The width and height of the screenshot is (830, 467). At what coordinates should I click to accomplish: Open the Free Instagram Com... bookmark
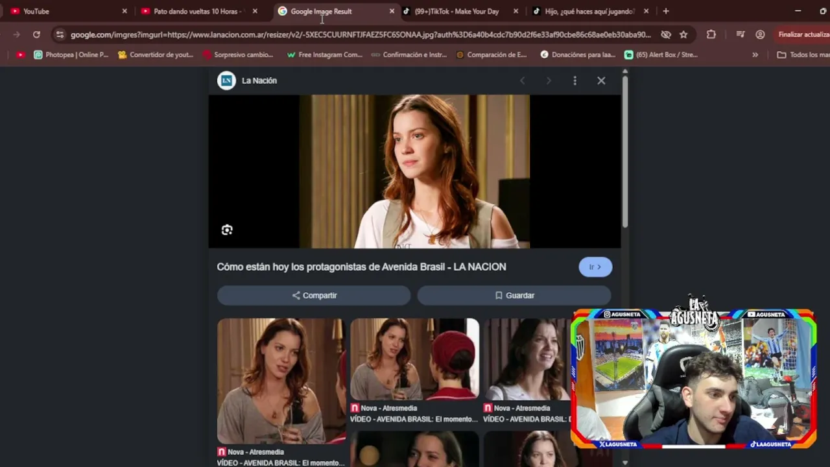(324, 54)
